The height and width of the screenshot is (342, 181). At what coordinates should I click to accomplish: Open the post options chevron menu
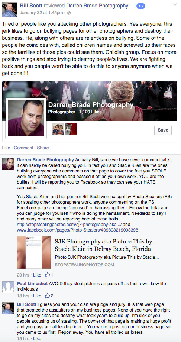[x=175, y=5]
